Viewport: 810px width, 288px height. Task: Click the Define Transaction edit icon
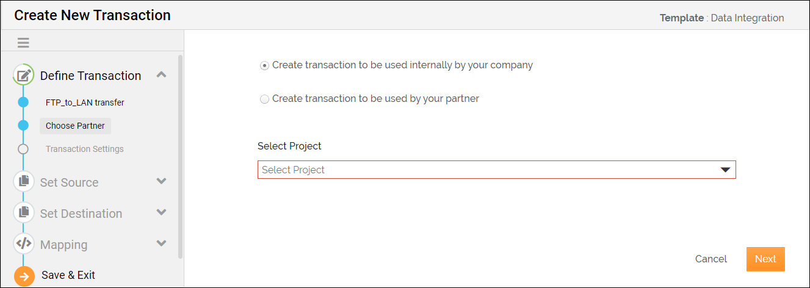[x=23, y=76]
